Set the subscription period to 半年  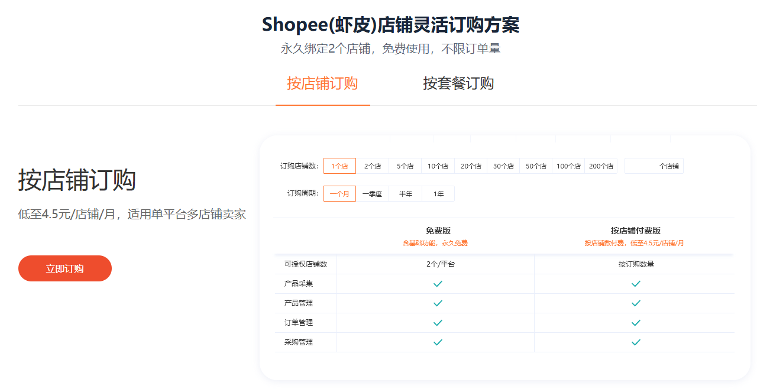click(x=405, y=194)
